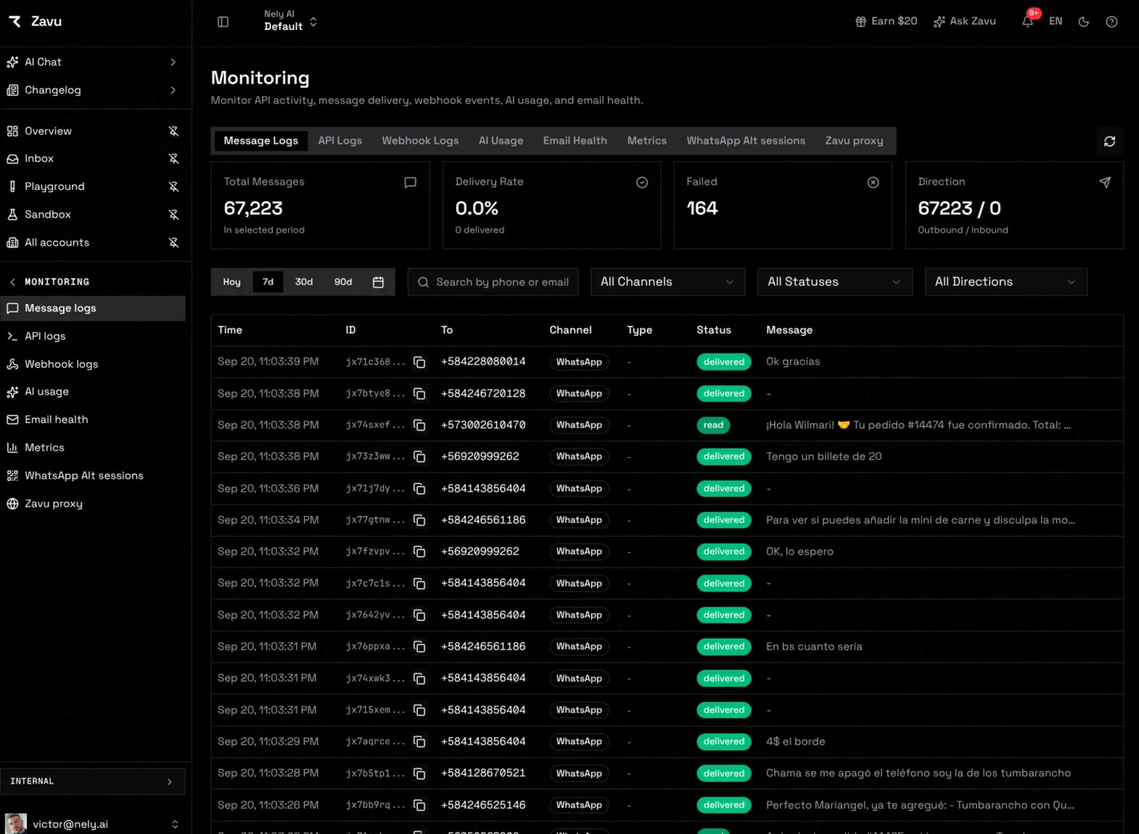Image resolution: width=1139 pixels, height=834 pixels.
Task: Open Metrics in the sidebar
Action: pos(93,448)
